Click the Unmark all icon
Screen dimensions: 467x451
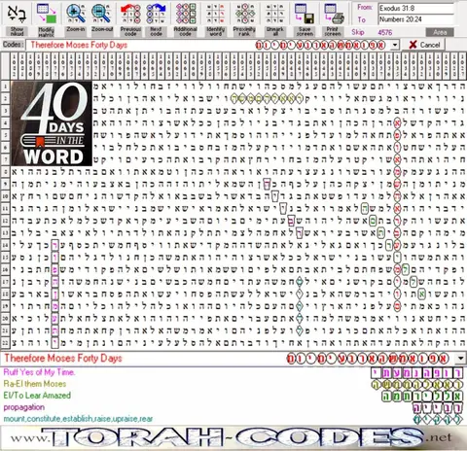(274, 14)
